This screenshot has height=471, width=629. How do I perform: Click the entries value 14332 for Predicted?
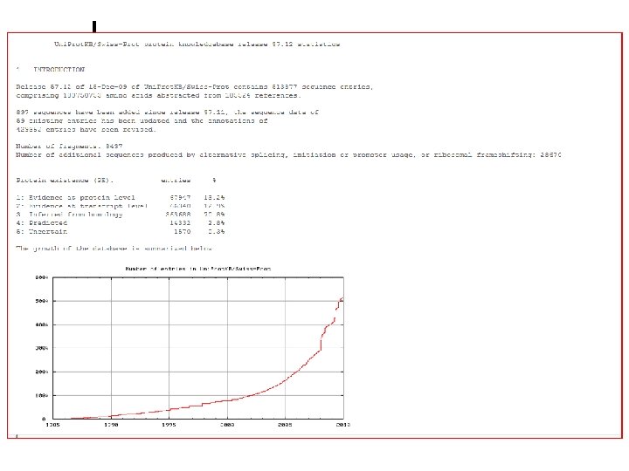click(x=180, y=222)
